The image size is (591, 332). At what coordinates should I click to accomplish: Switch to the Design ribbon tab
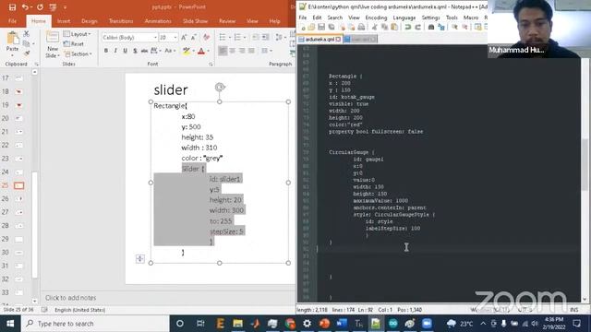coord(90,21)
